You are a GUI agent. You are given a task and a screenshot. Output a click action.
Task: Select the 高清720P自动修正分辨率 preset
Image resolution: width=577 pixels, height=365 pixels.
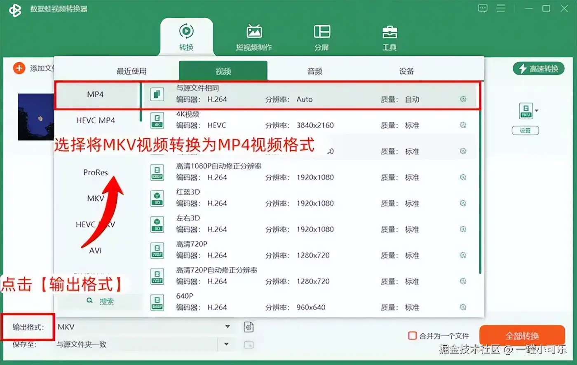[310, 276]
